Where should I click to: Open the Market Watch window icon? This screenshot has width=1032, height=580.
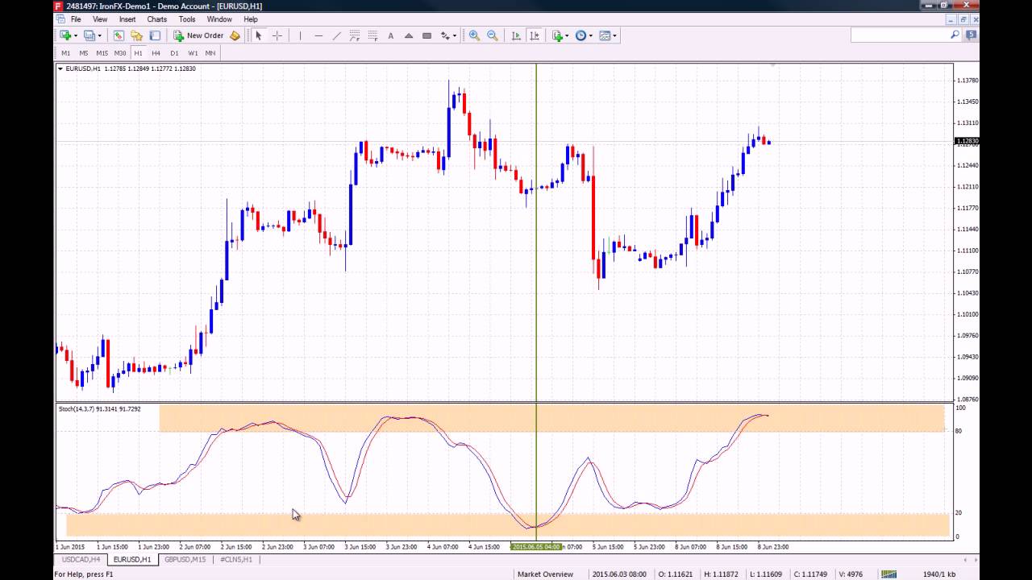click(x=119, y=35)
